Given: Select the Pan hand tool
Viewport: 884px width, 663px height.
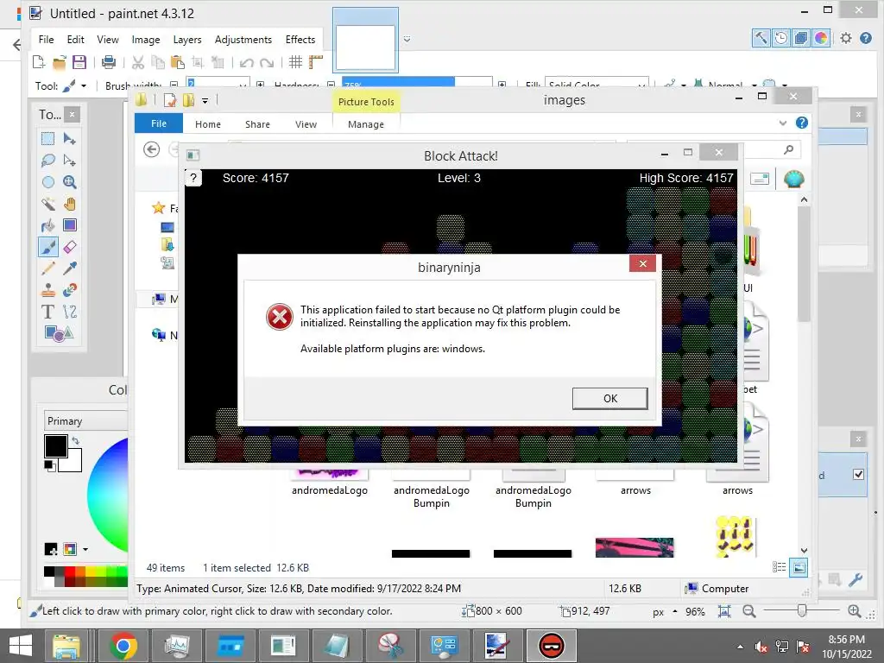Looking at the screenshot, I should click(69, 204).
